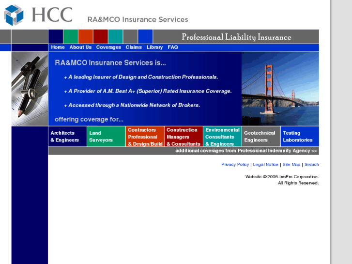Click 'offering coverage for...' text
Screen dimensions: 352x264
click(x=89, y=119)
